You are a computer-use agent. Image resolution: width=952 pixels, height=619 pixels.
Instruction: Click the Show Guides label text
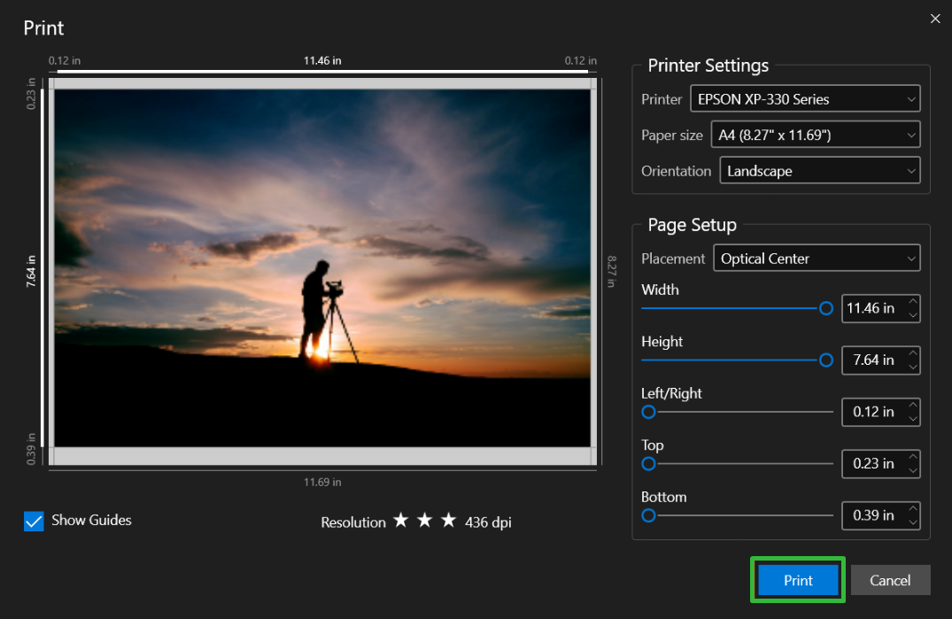coord(92,520)
